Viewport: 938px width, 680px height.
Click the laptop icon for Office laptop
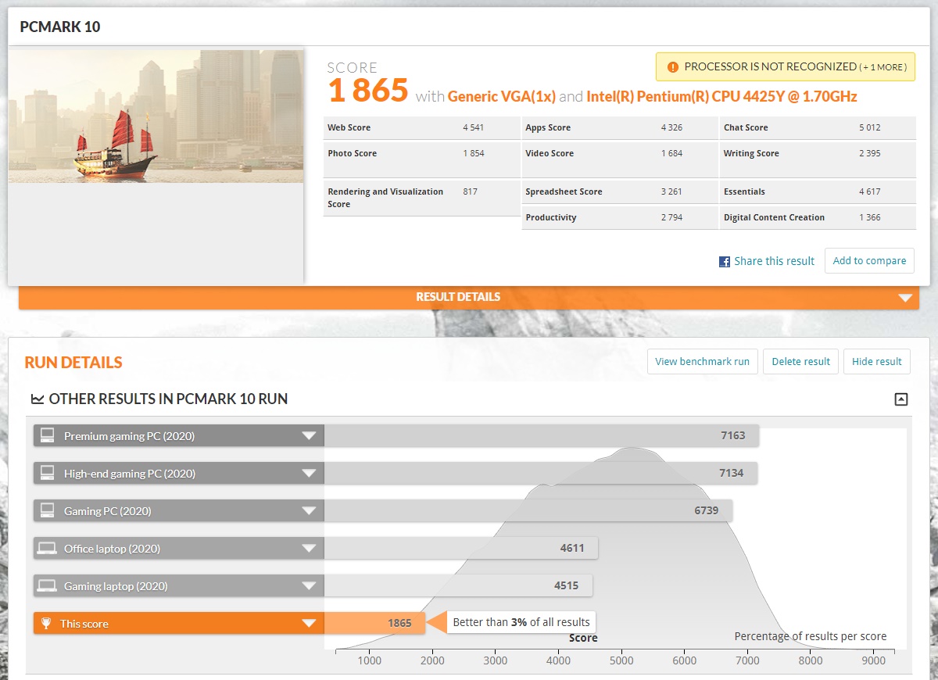point(48,548)
